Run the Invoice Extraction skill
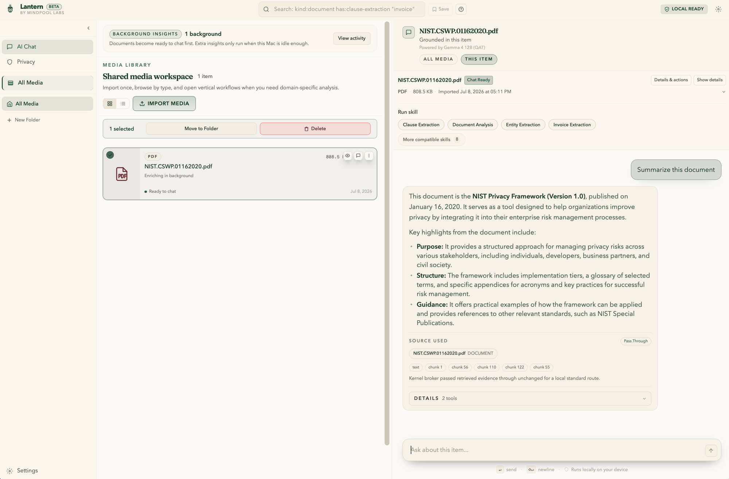This screenshot has width=729, height=479. coord(572,125)
